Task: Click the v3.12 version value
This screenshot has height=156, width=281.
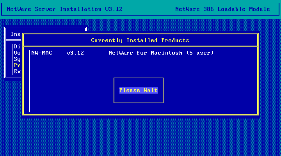Action: (75, 53)
